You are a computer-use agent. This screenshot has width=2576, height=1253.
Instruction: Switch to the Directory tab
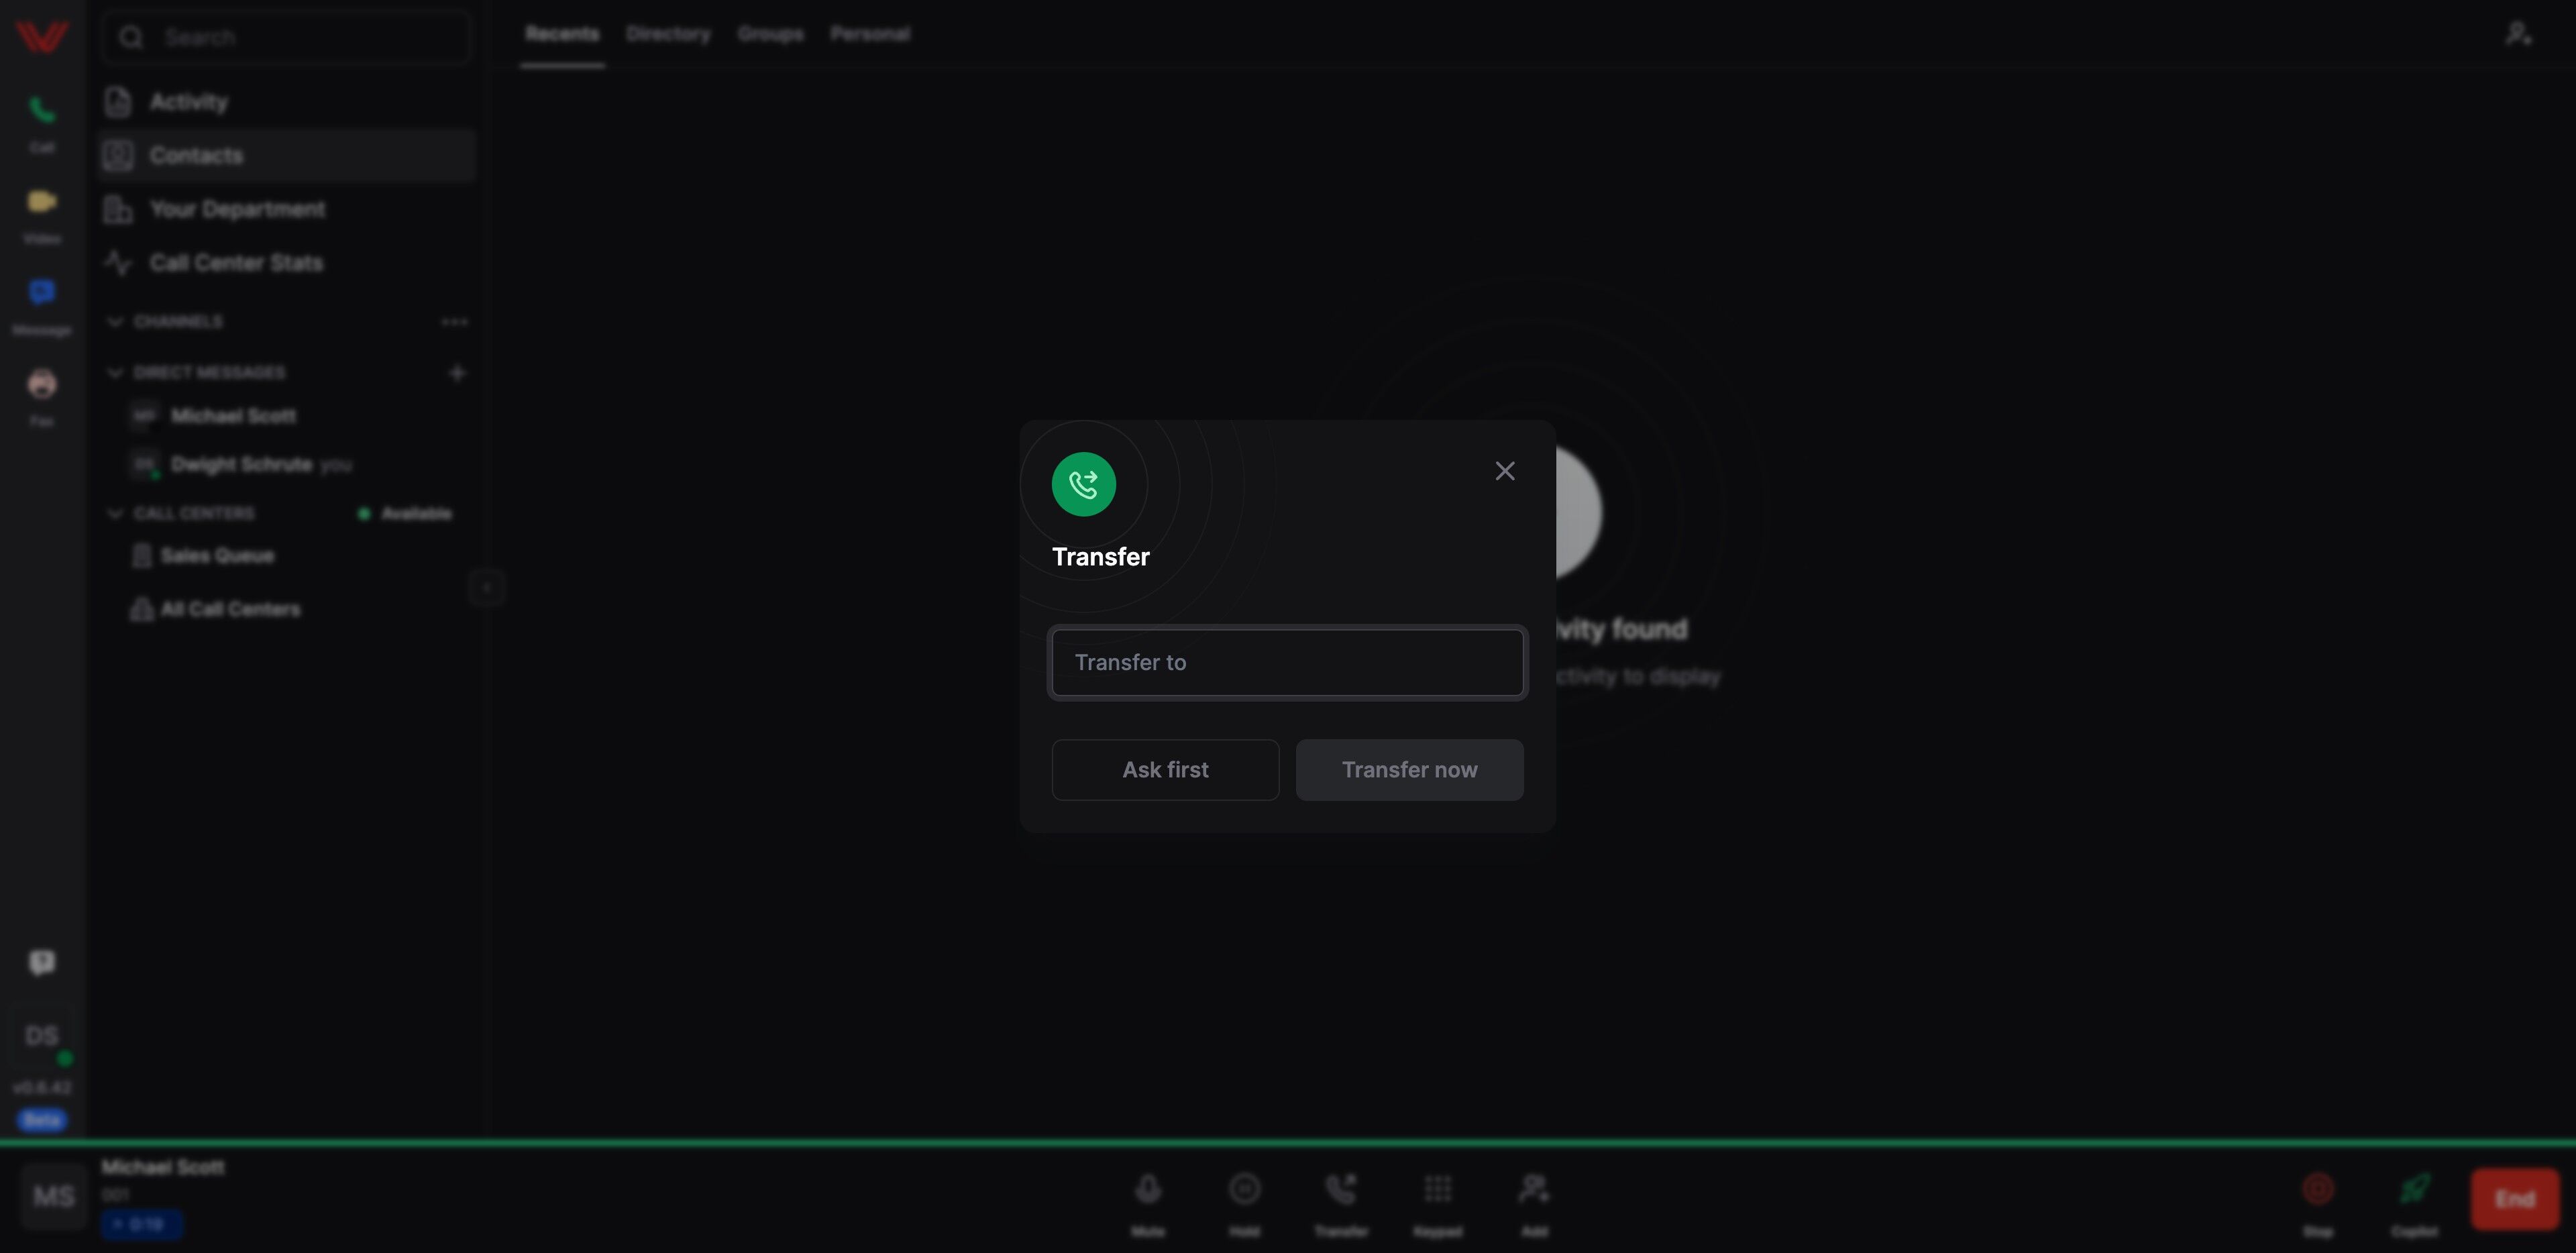668,34
